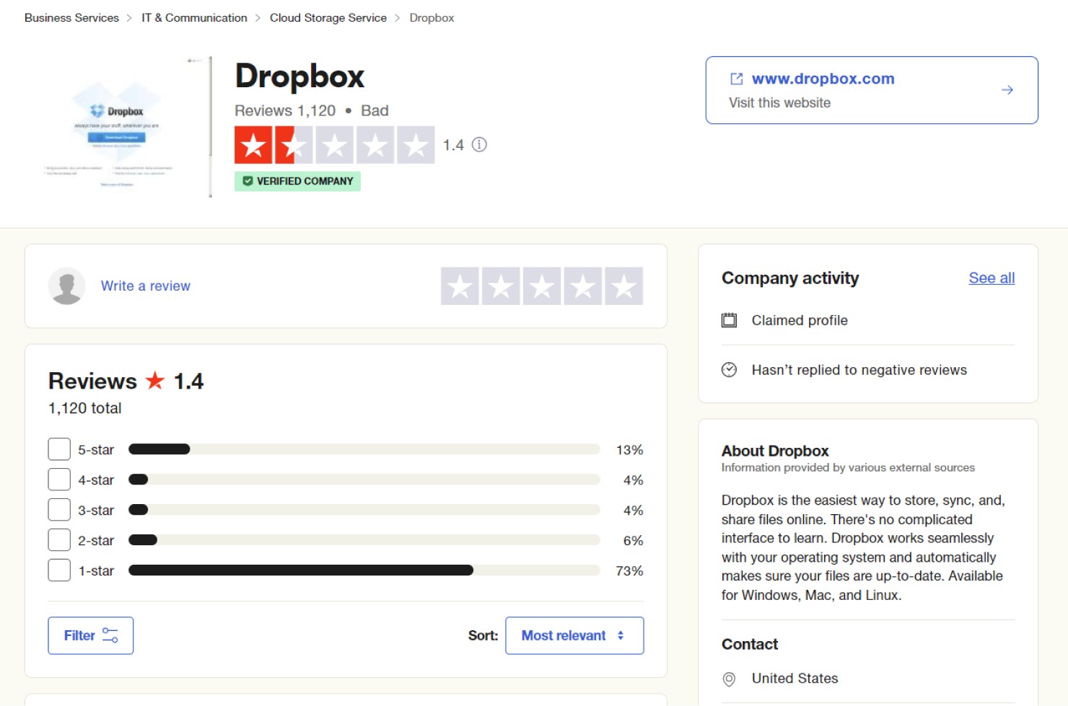Select the fifth star in the review rating
The image size is (1068, 706).
coord(623,286)
